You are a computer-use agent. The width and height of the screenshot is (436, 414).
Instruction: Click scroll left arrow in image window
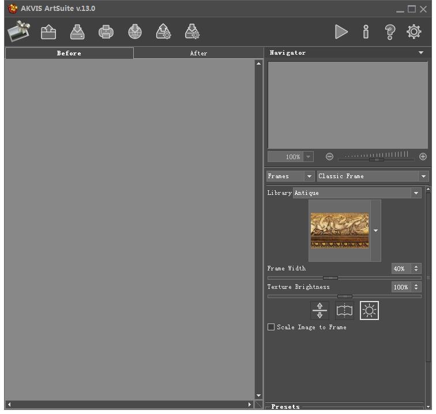click(9, 405)
